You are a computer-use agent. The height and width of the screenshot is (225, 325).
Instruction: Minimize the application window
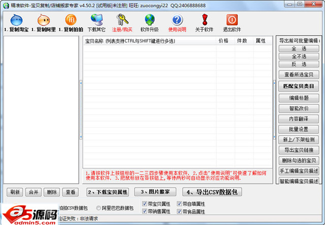(290, 4)
